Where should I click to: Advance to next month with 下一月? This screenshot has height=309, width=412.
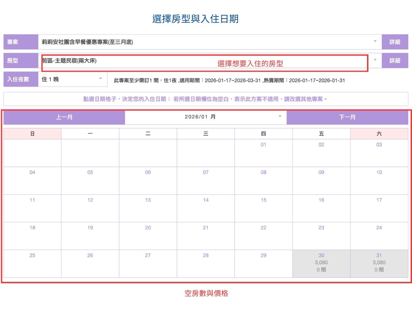coord(347,117)
